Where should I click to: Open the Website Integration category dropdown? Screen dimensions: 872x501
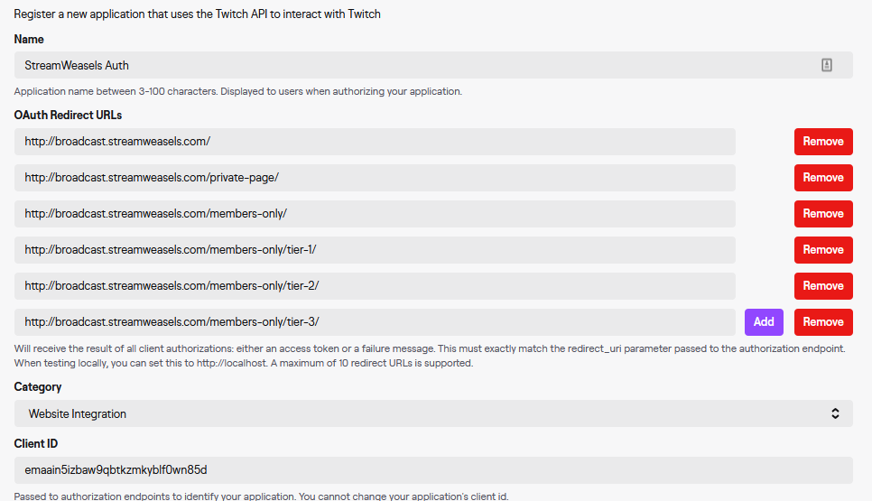pos(433,413)
